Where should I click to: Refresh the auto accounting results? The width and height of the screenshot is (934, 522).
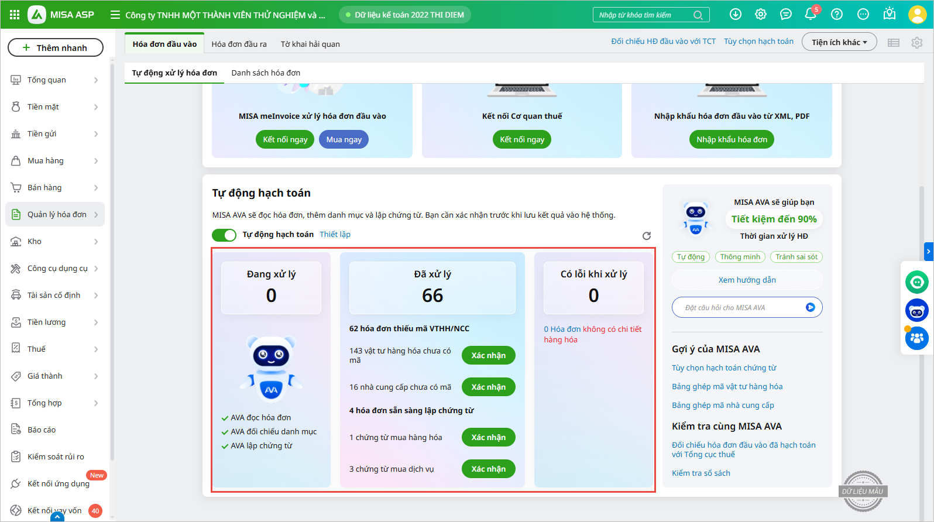pyautogui.click(x=647, y=236)
